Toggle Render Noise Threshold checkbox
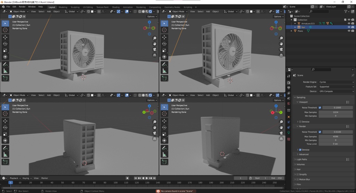 pyautogui.click(x=320, y=132)
